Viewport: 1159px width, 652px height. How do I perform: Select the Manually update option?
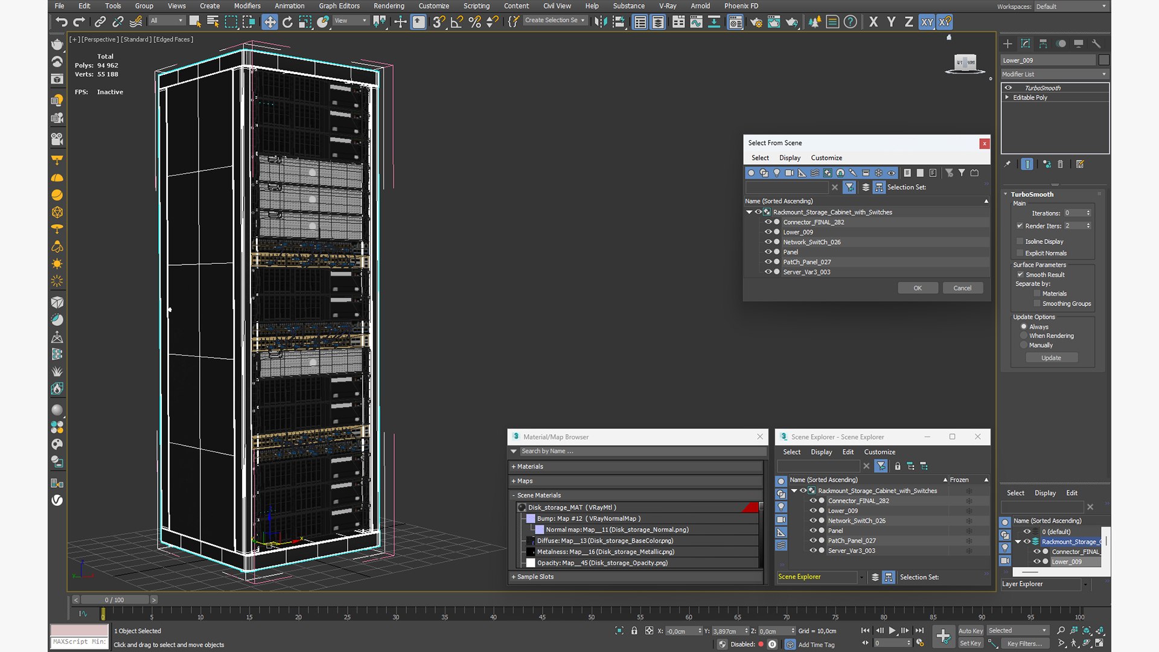[x=1024, y=345]
